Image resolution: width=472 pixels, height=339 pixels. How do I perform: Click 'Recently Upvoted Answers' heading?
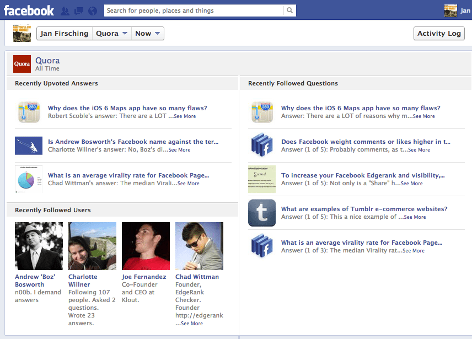(x=56, y=83)
